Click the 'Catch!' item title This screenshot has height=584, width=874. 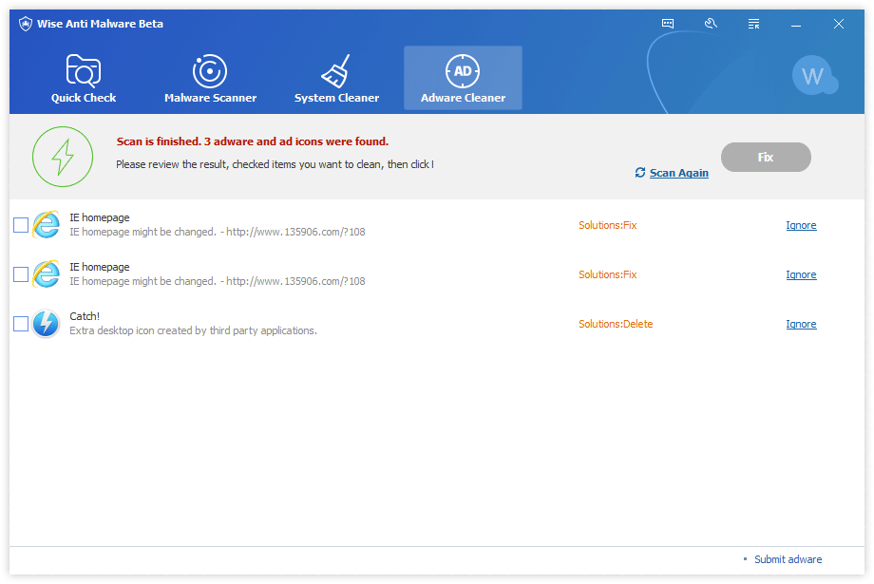(x=85, y=316)
